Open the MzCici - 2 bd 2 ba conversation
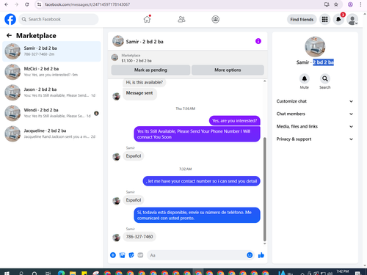 [x=51, y=72]
